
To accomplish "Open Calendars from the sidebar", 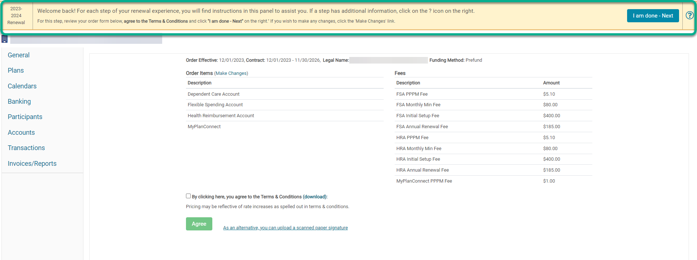I will point(22,86).
